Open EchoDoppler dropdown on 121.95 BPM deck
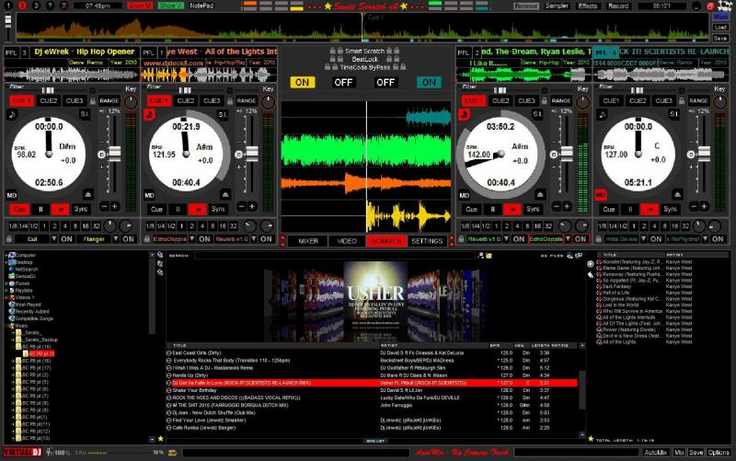The height and width of the screenshot is (461, 736). (192, 239)
